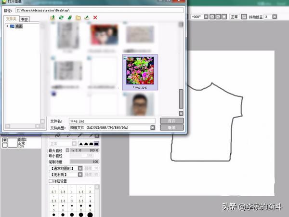Click the green refresh icon in dialog toolbar
Screen dimensions: 289x217
click(61, 18)
